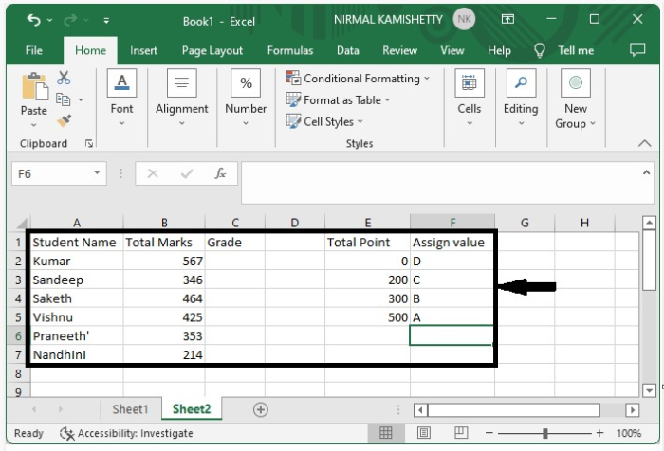Screen dimensions: 664x451
Task: Select cell containing 567
Action: 164,262
